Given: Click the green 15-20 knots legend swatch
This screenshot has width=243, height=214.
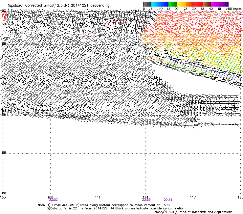Looking at the screenshot, I should [173, 4].
